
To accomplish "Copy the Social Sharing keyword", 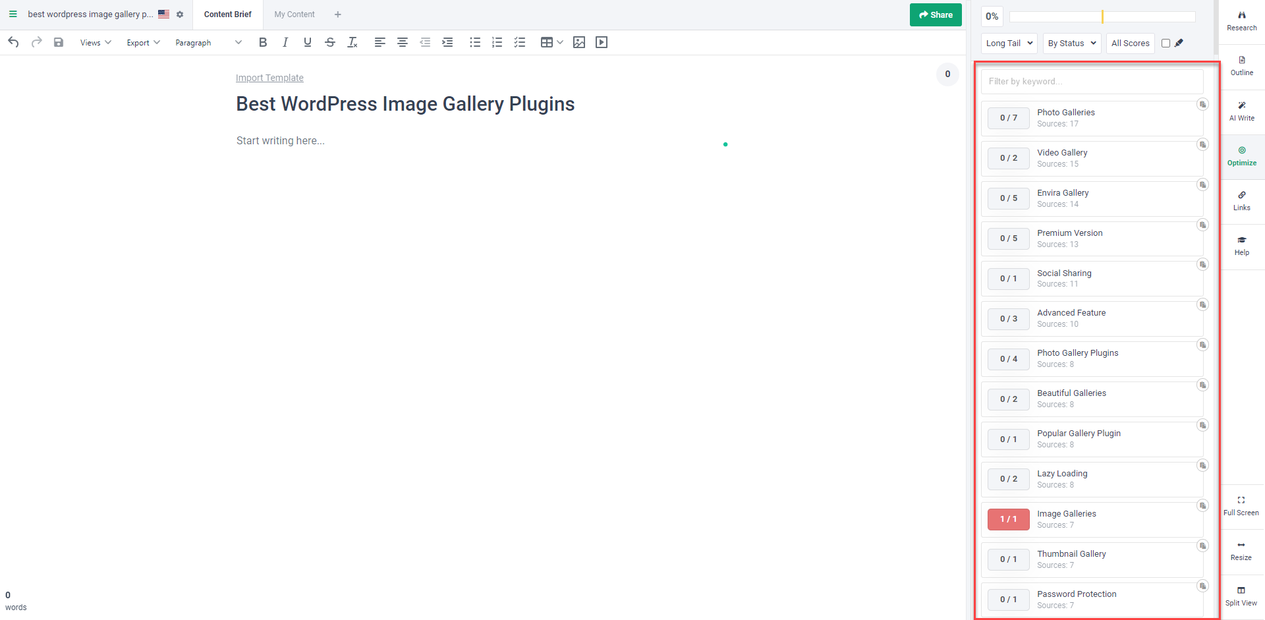I will [x=1202, y=264].
